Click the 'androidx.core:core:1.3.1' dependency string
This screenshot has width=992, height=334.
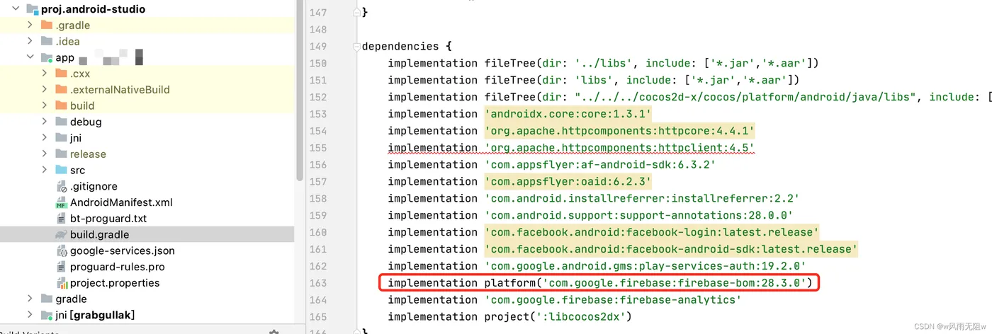(568, 114)
